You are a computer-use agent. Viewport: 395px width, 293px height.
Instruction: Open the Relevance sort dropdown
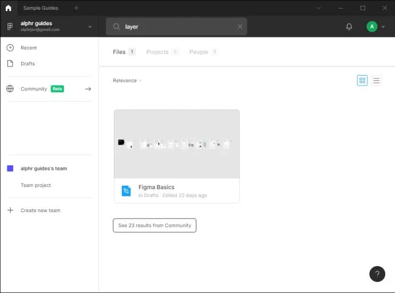[x=127, y=80]
